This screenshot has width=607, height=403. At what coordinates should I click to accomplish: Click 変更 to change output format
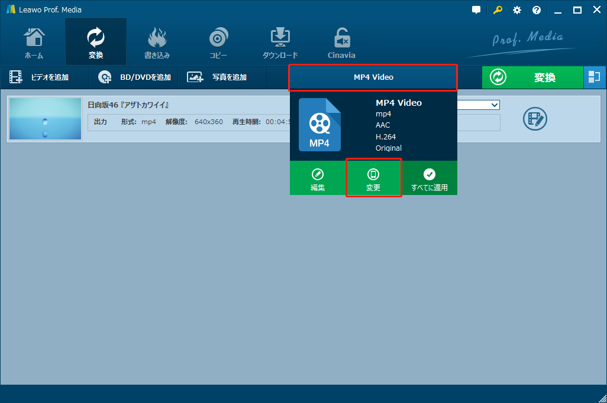(x=373, y=178)
